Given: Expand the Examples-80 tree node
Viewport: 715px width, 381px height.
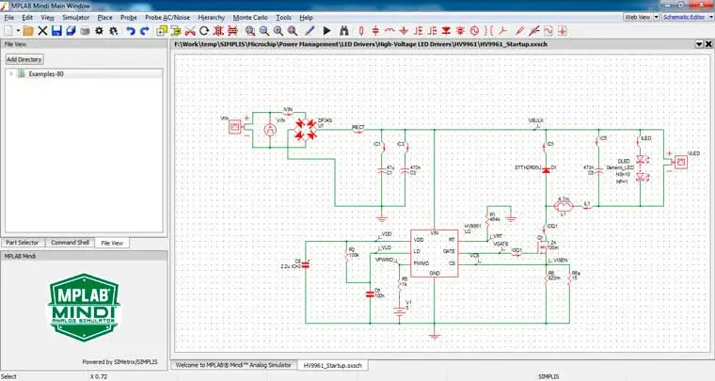Looking at the screenshot, I should pyautogui.click(x=11, y=73).
